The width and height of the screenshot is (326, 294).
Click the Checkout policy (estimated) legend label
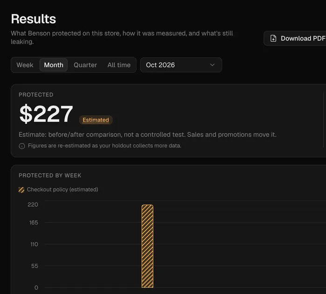(x=62, y=189)
